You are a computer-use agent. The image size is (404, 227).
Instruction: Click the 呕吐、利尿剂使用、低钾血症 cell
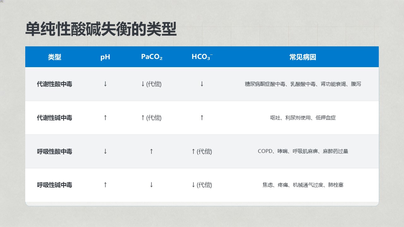[303, 118]
